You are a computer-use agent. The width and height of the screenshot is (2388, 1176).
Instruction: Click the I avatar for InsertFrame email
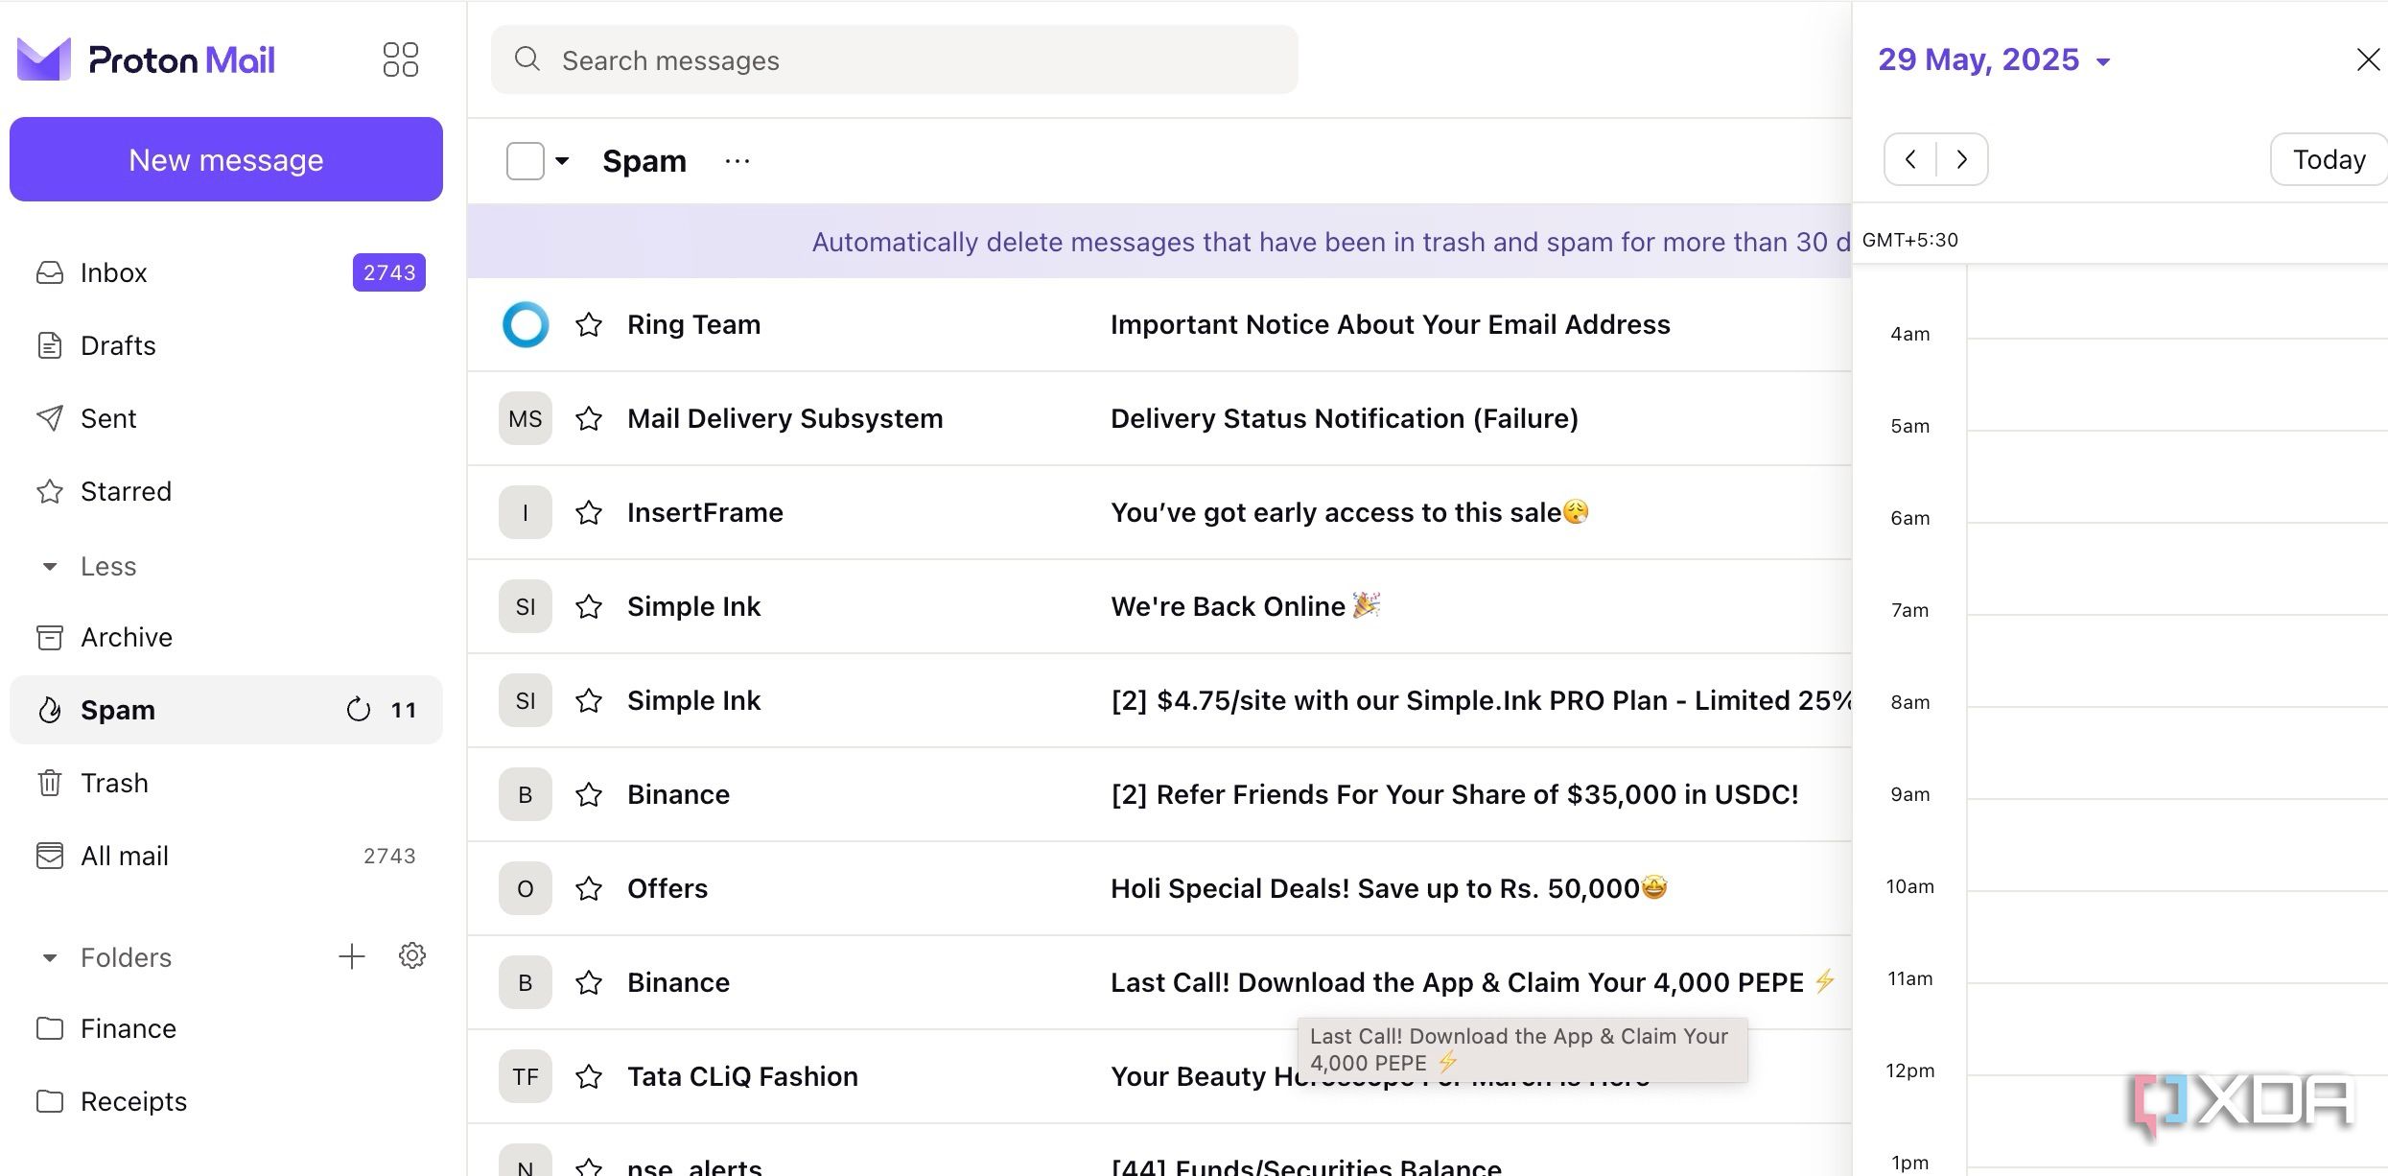pos(526,512)
